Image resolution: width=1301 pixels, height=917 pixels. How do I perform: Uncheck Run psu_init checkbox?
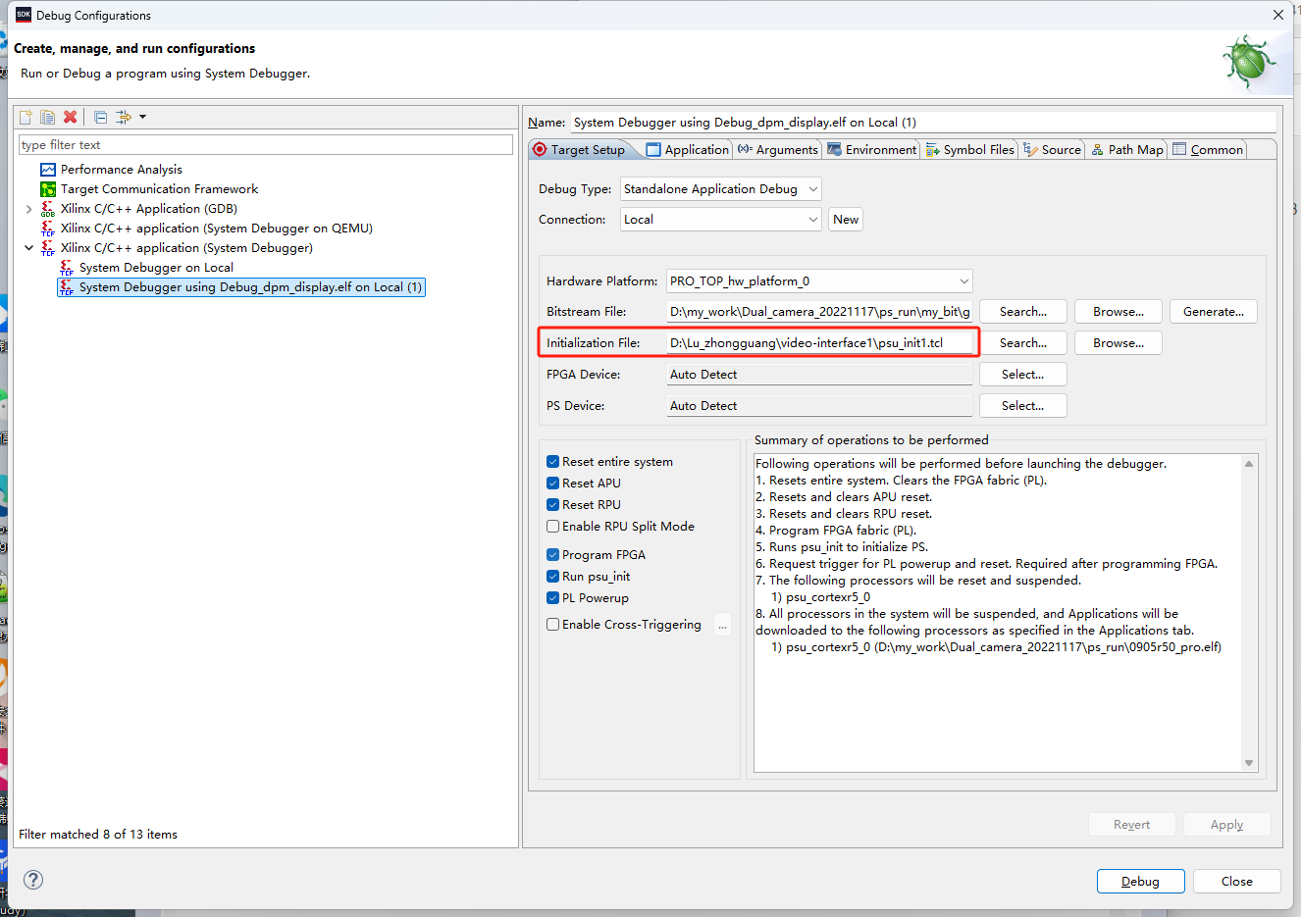click(553, 577)
